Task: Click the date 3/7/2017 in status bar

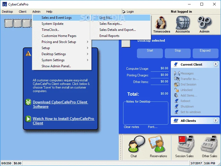Action: click(196, 163)
